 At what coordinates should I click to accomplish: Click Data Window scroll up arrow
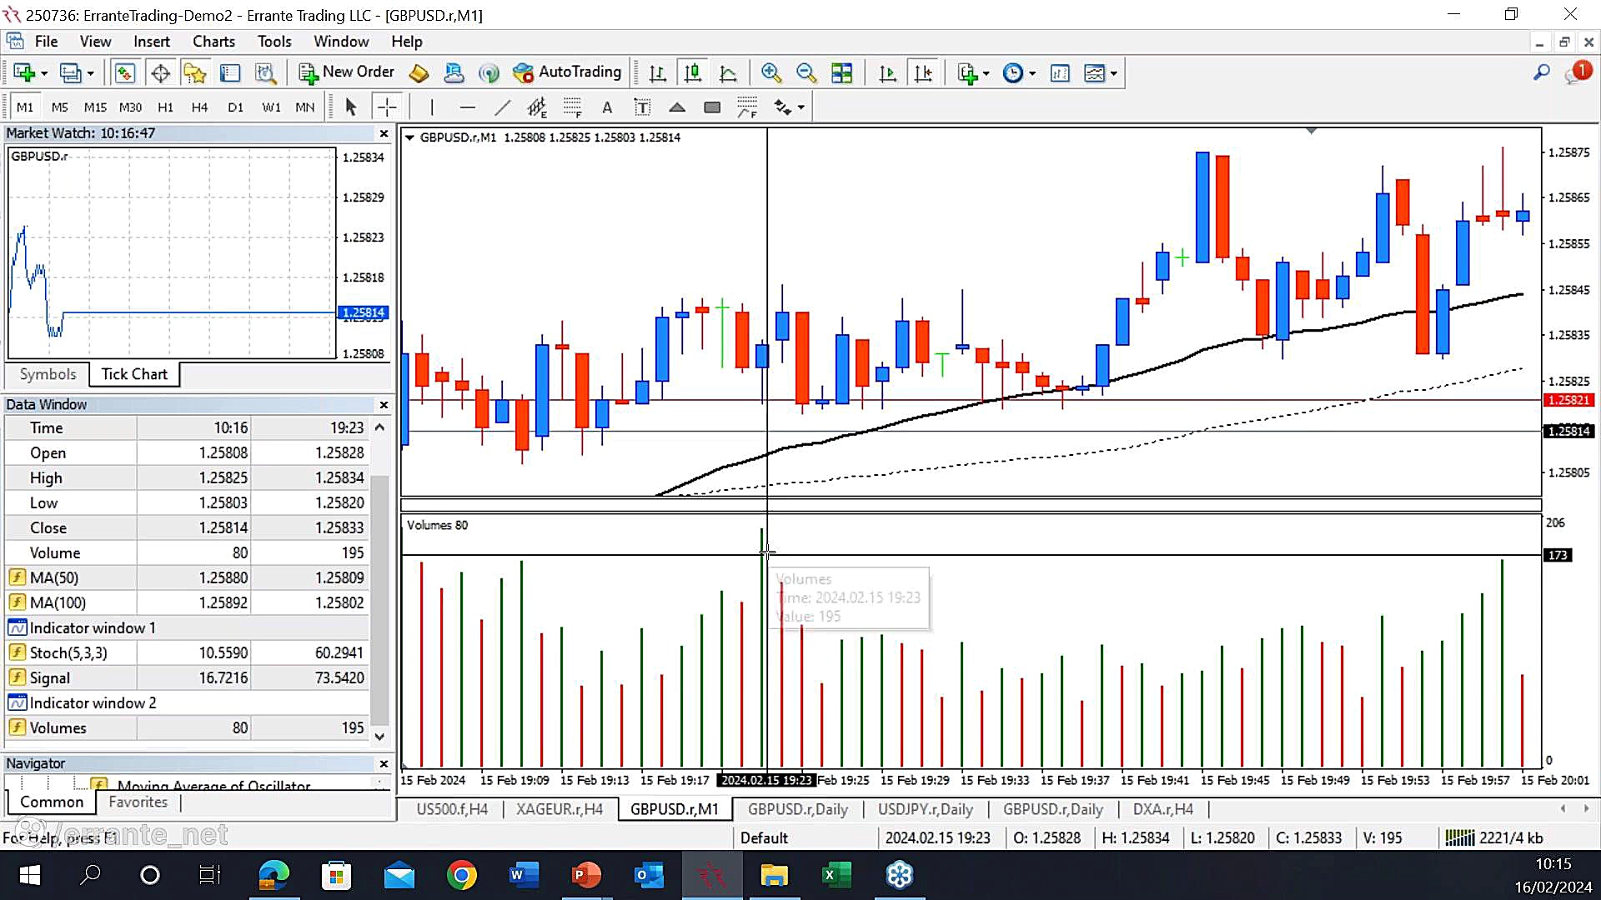pyautogui.click(x=379, y=427)
